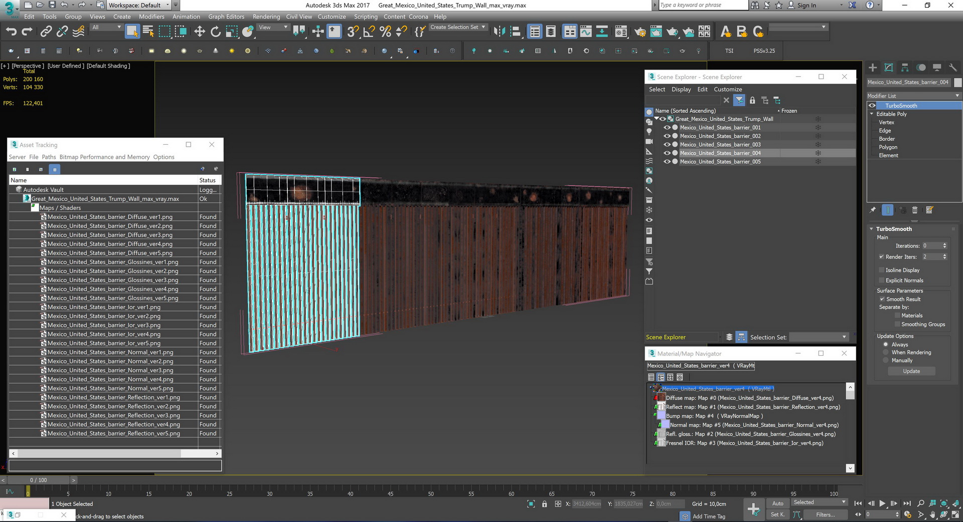Screen dimensions: 963x522
Task: Click the Auto key button
Action: [x=777, y=503]
